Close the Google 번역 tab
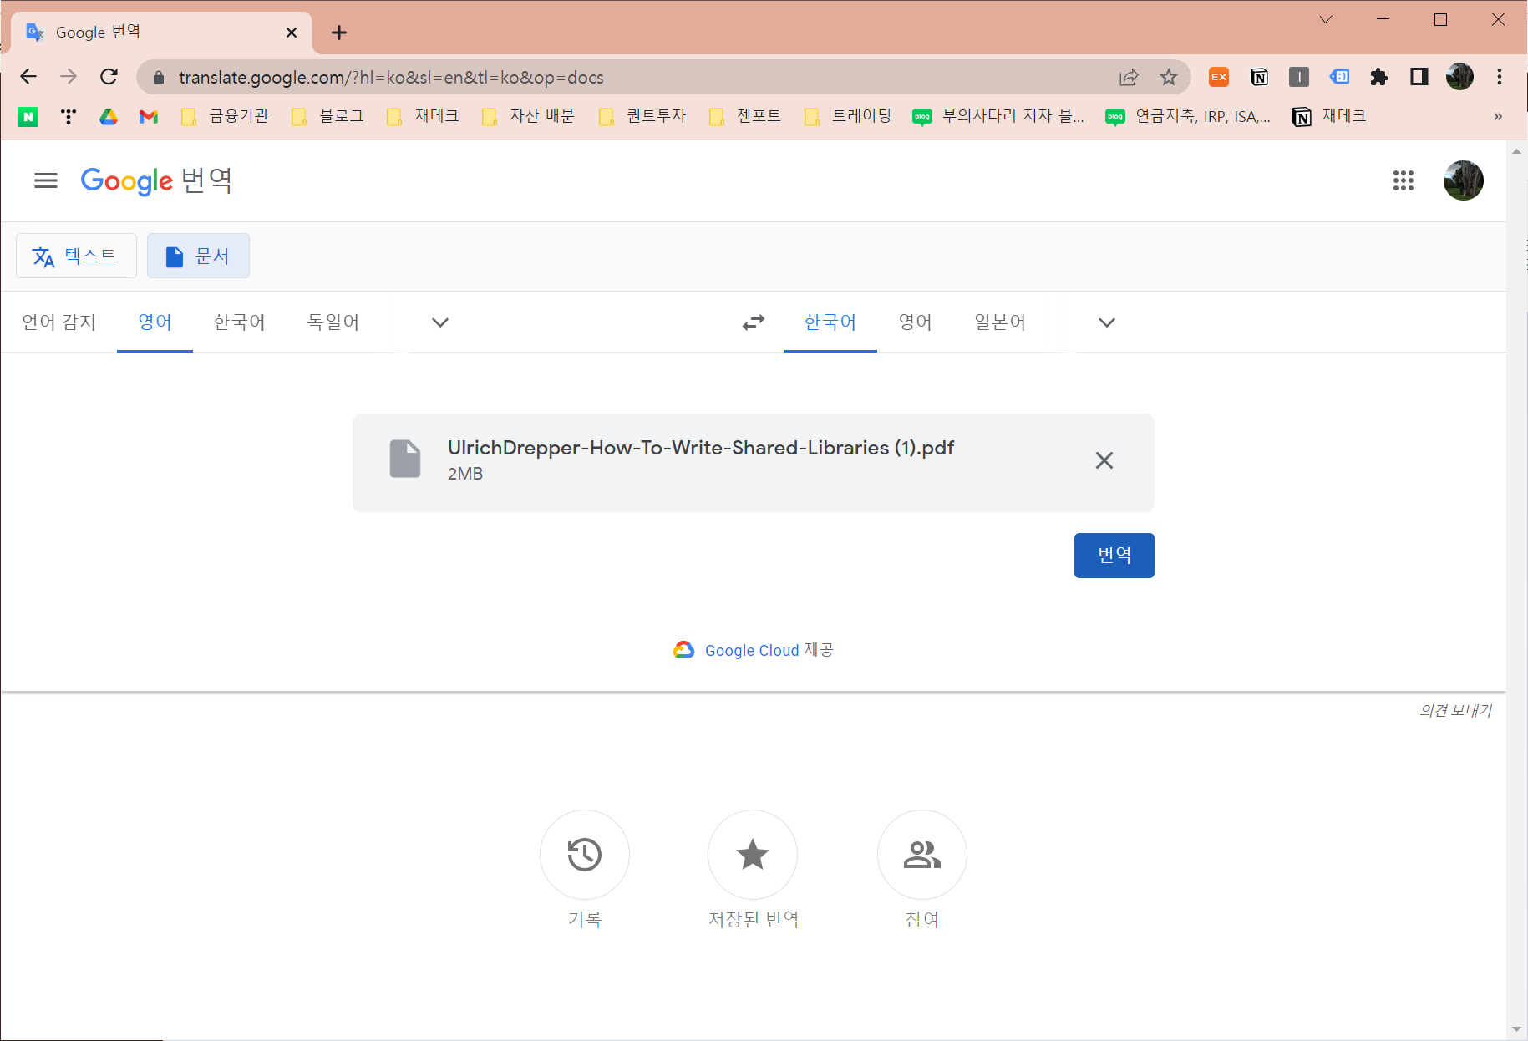This screenshot has height=1041, width=1528. (292, 33)
